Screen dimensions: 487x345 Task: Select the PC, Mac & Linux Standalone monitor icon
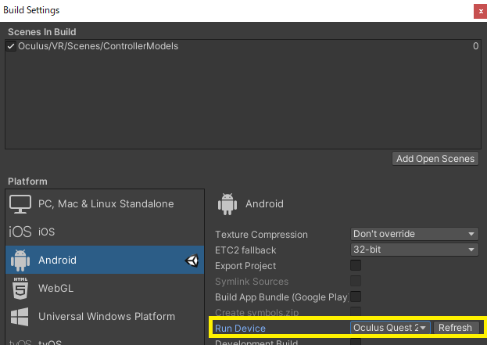pos(20,204)
